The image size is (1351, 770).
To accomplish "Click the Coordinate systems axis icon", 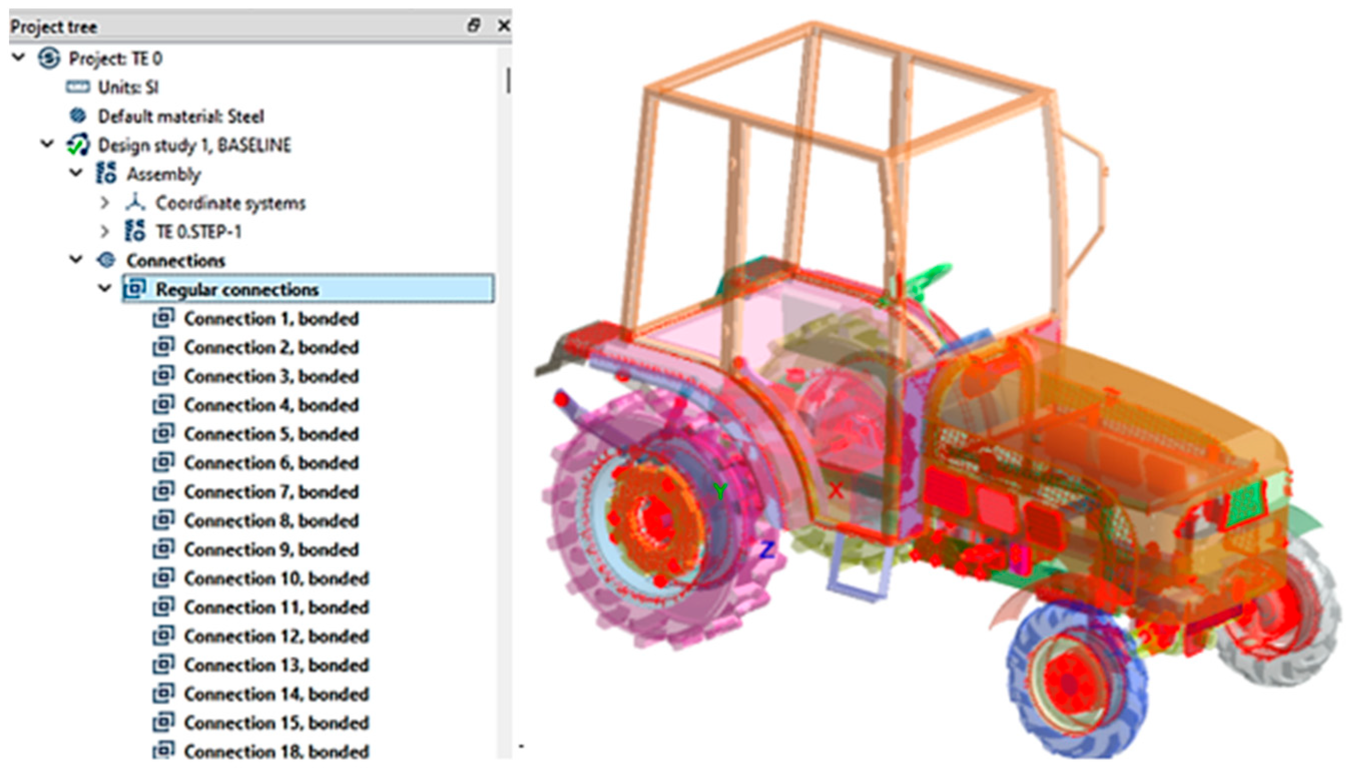I will click(135, 202).
